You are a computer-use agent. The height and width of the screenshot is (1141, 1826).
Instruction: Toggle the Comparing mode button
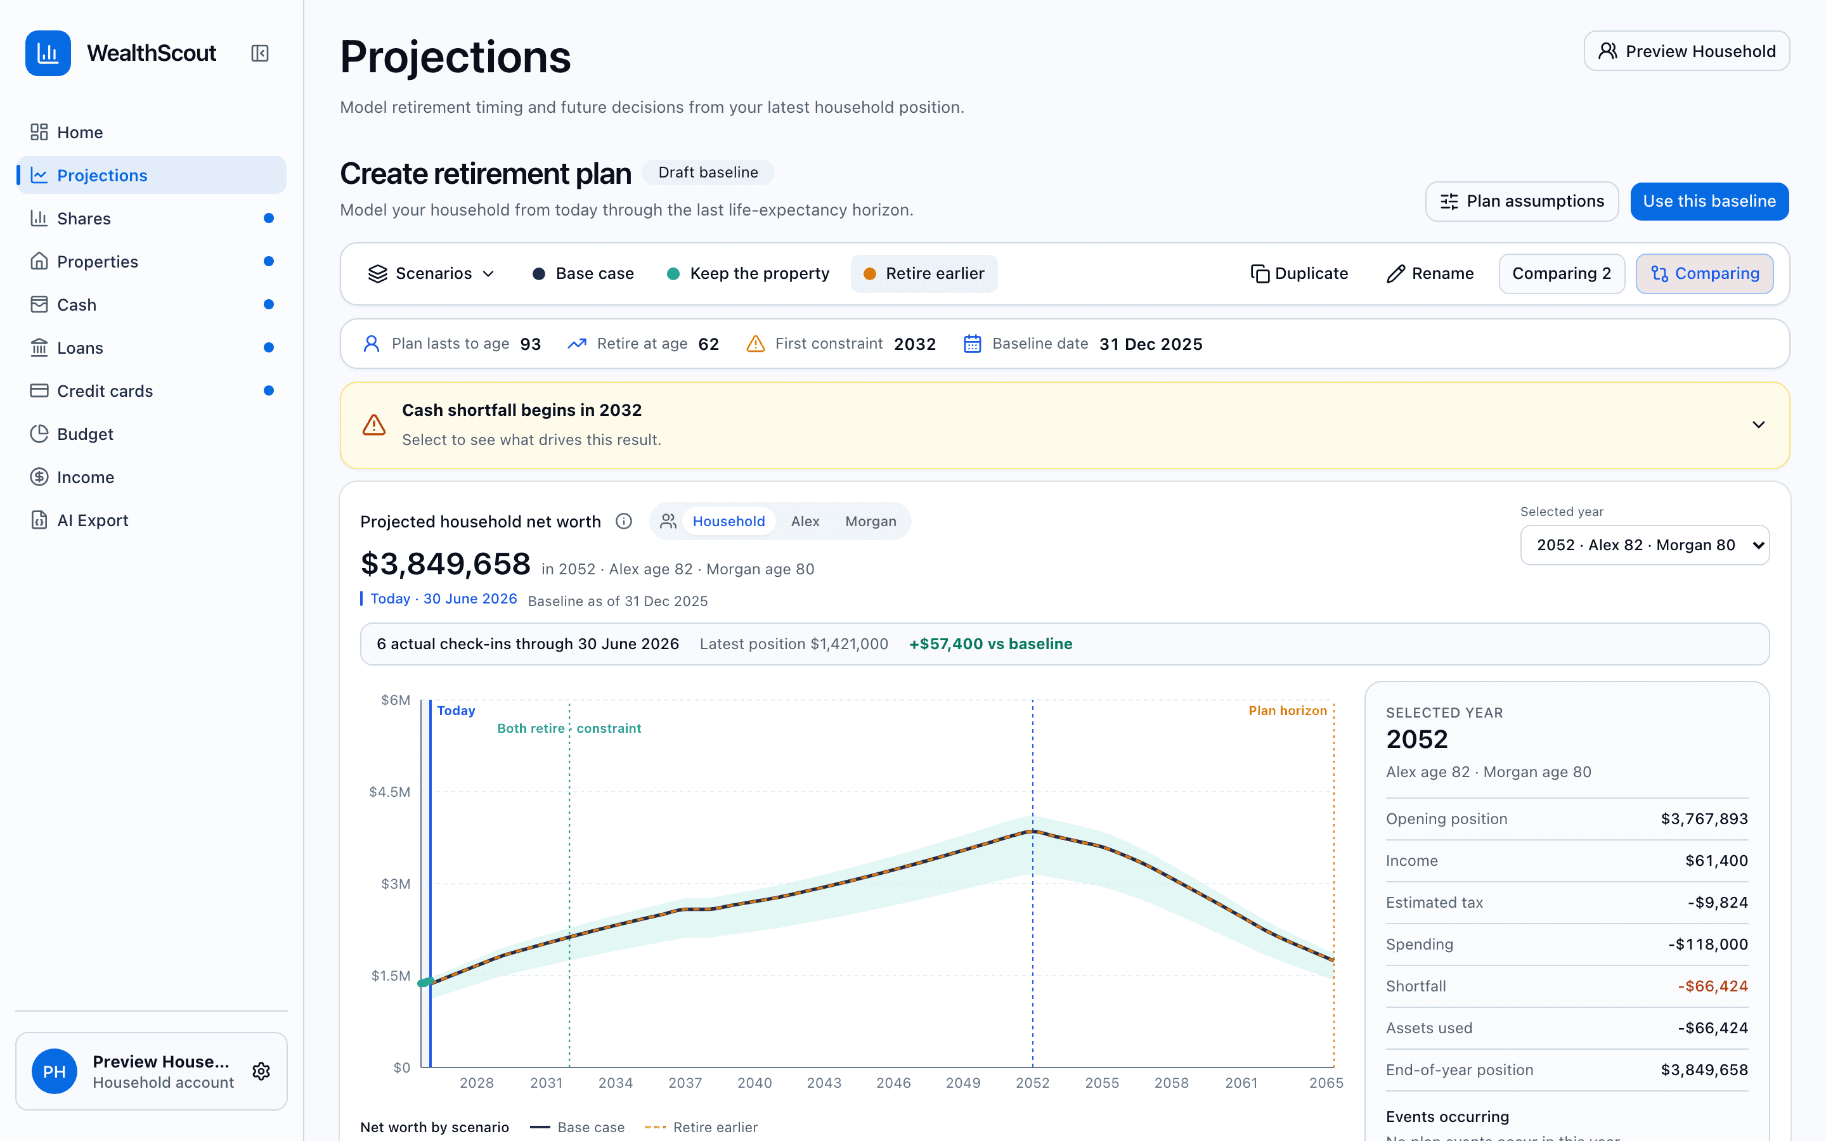pyautogui.click(x=1704, y=273)
